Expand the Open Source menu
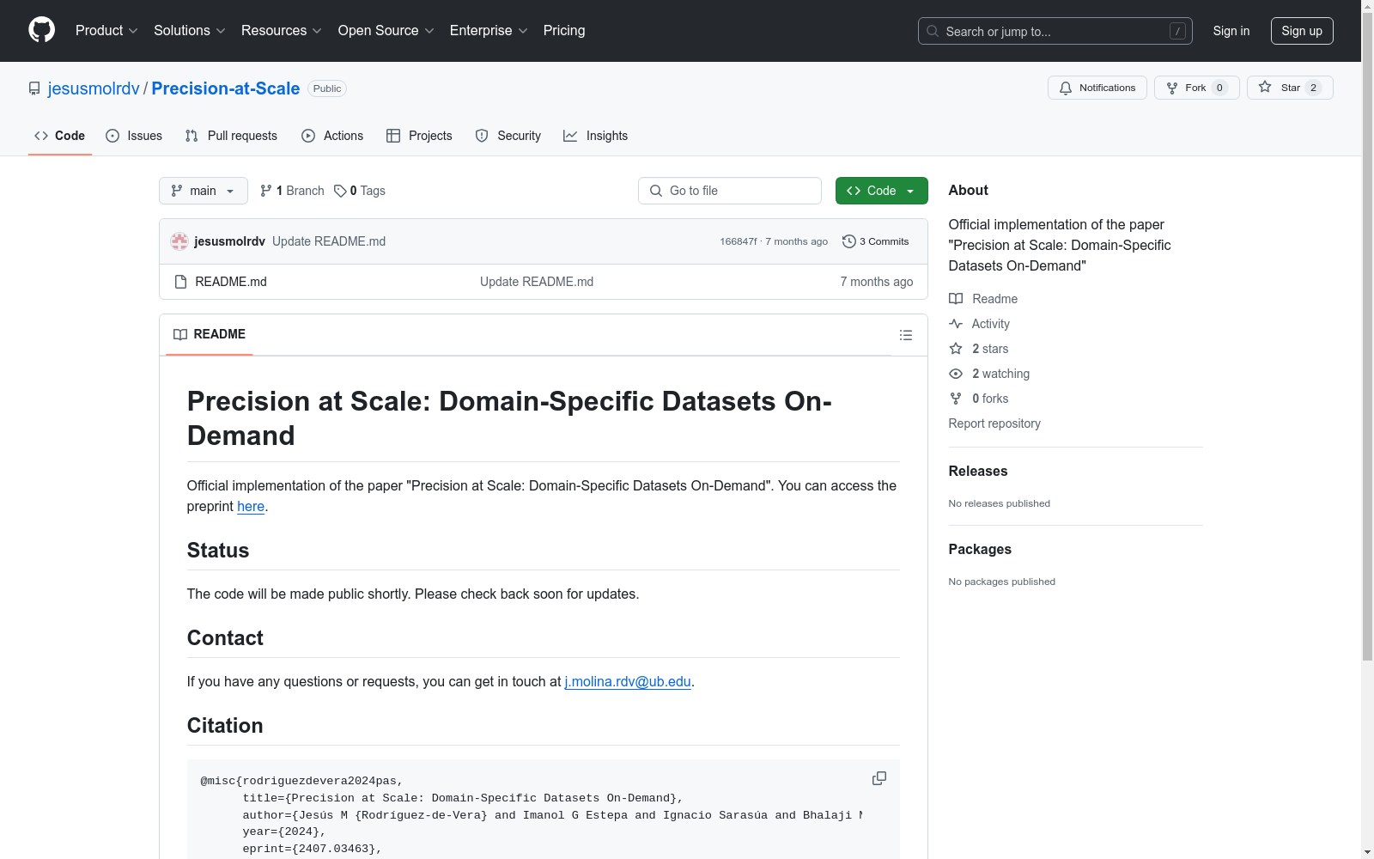This screenshot has width=1374, height=859. [386, 30]
